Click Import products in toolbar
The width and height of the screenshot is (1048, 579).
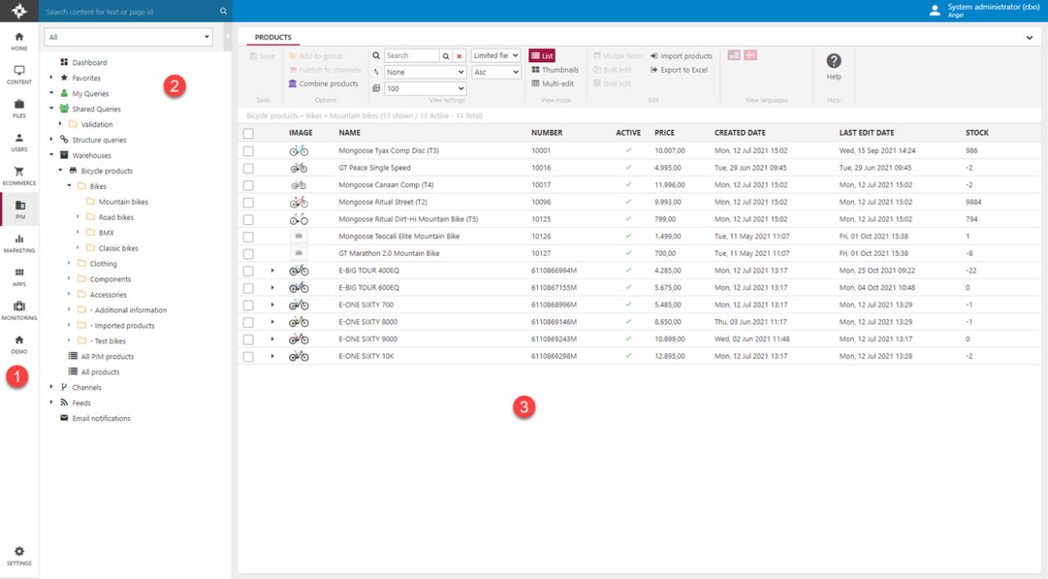click(681, 56)
